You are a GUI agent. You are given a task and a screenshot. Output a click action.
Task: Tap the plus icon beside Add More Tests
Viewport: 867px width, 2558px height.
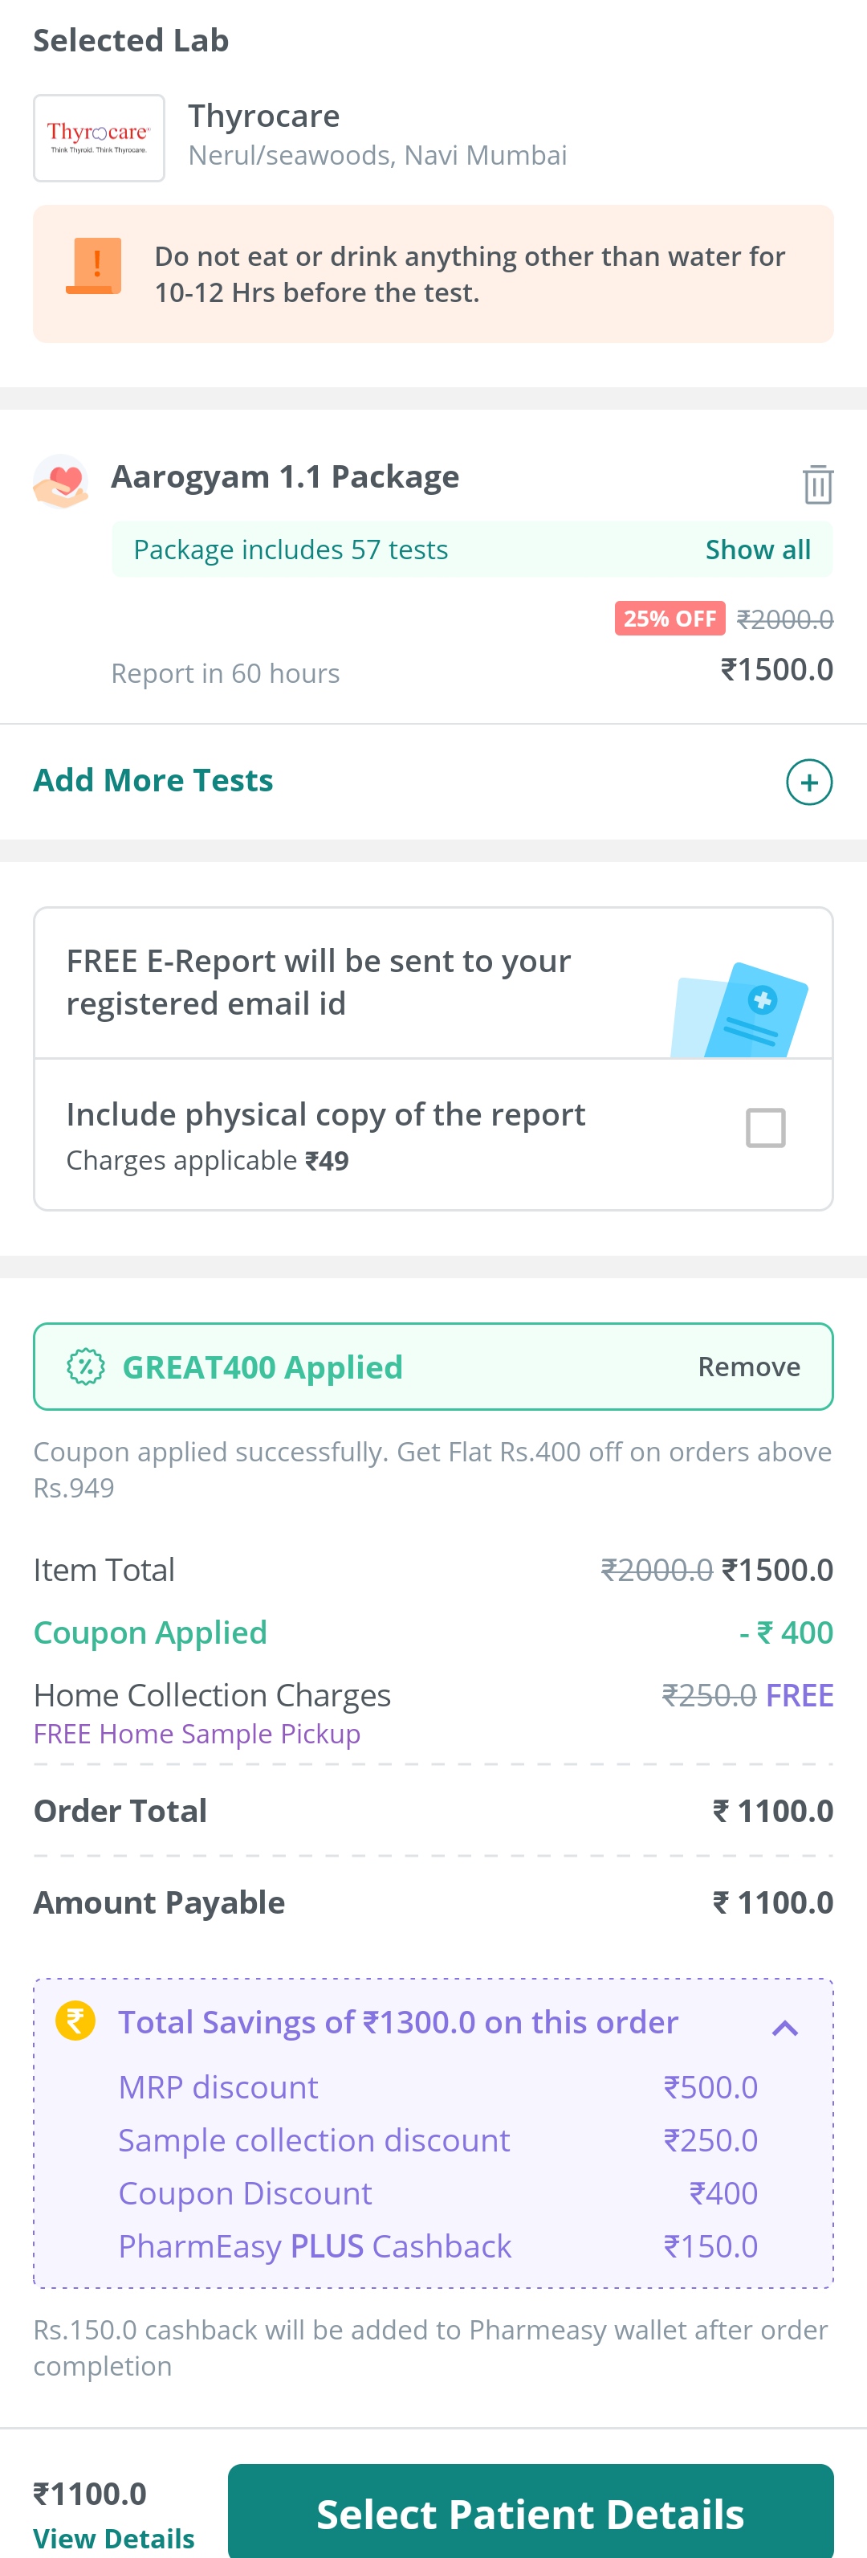[x=808, y=782]
